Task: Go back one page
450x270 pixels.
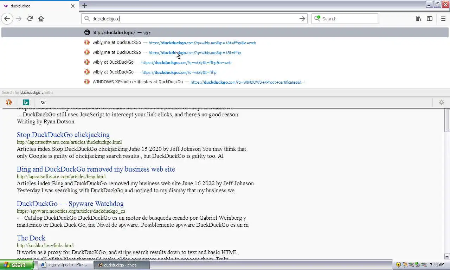Action: (x=7, y=19)
